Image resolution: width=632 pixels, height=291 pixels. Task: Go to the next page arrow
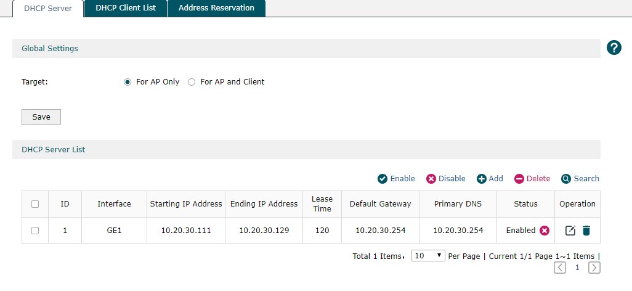pyautogui.click(x=594, y=268)
